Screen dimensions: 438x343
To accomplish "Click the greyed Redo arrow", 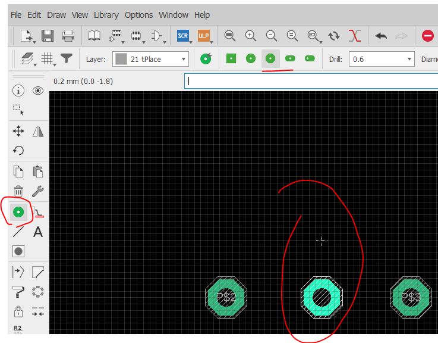I will [x=401, y=36].
